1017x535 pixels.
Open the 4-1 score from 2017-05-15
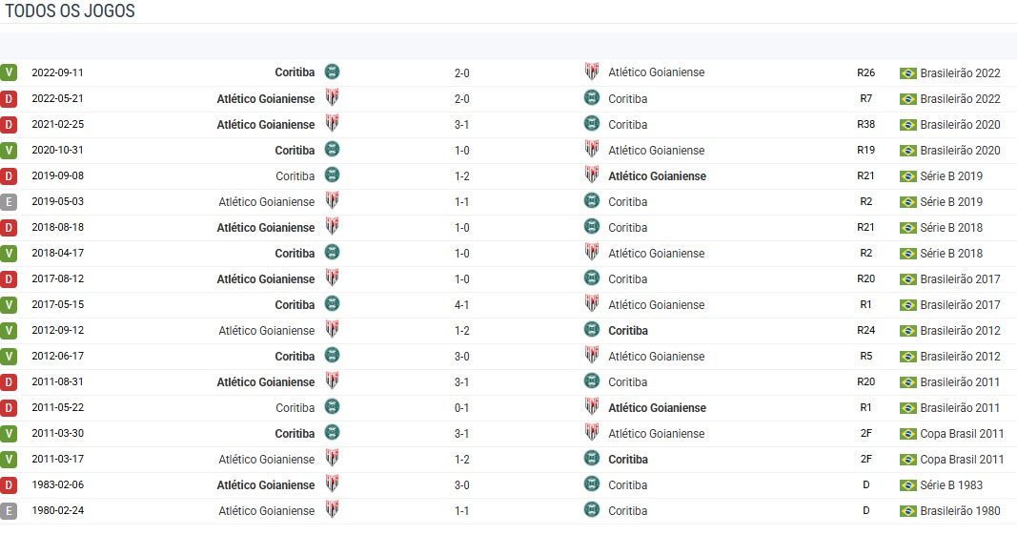tap(462, 305)
